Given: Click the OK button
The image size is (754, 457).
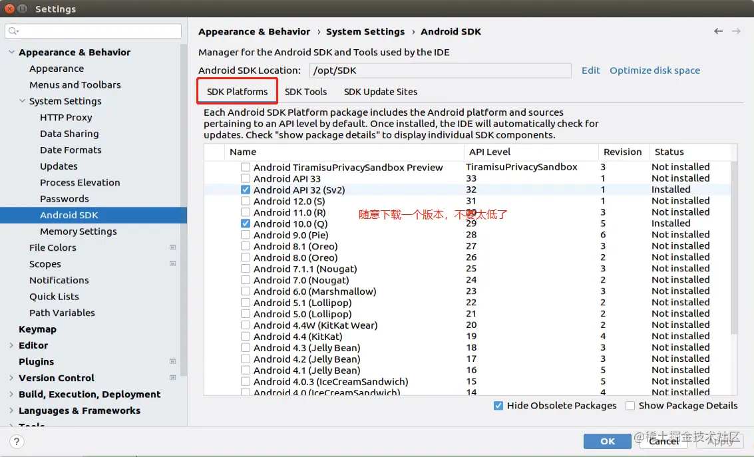Looking at the screenshot, I should [x=608, y=441].
